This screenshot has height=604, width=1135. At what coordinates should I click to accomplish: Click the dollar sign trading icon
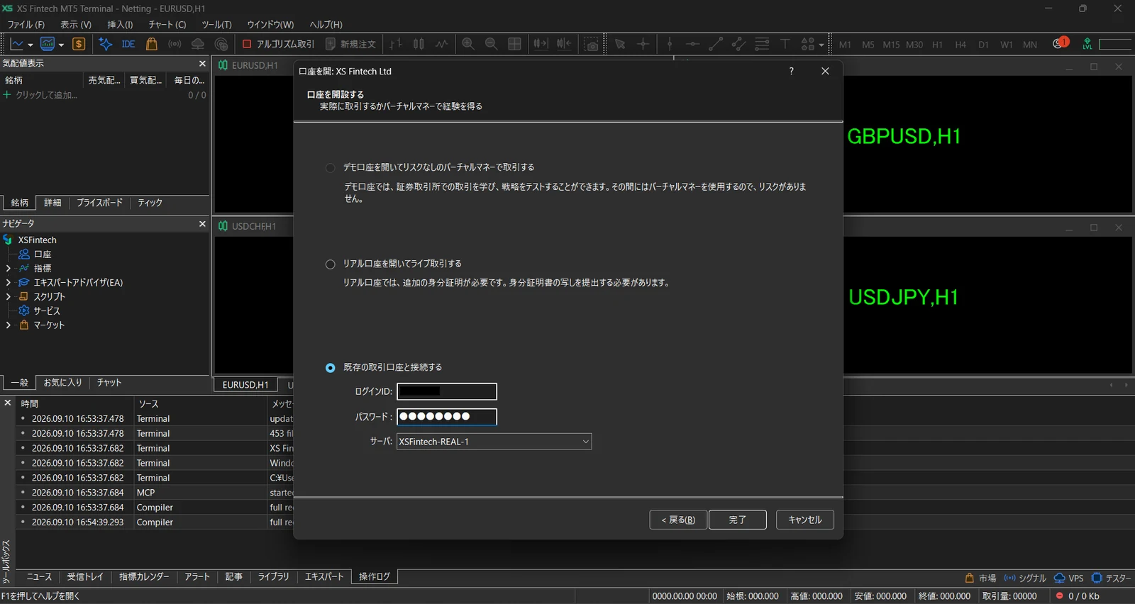[79, 44]
